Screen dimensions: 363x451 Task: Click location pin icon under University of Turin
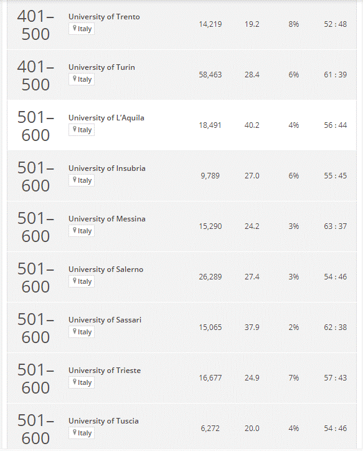click(x=75, y=79)
